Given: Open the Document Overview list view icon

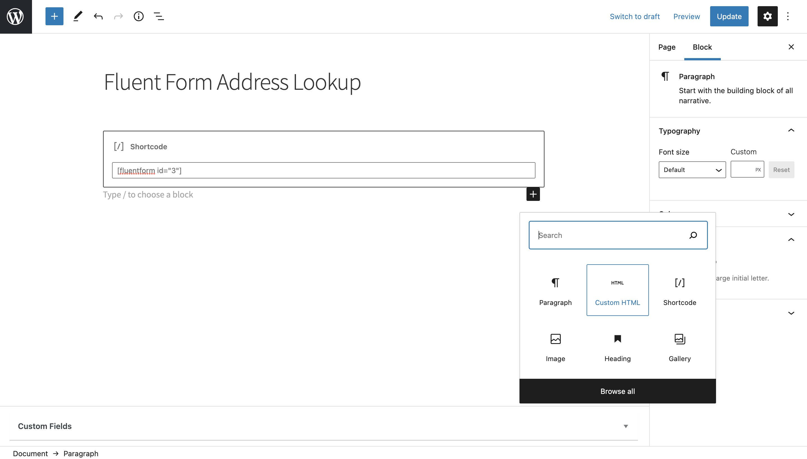Looking at the screenshot, I should click(159, 16).
